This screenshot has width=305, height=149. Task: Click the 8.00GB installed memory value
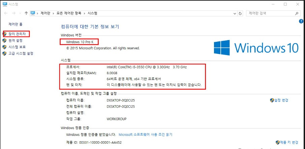point(112,73)
